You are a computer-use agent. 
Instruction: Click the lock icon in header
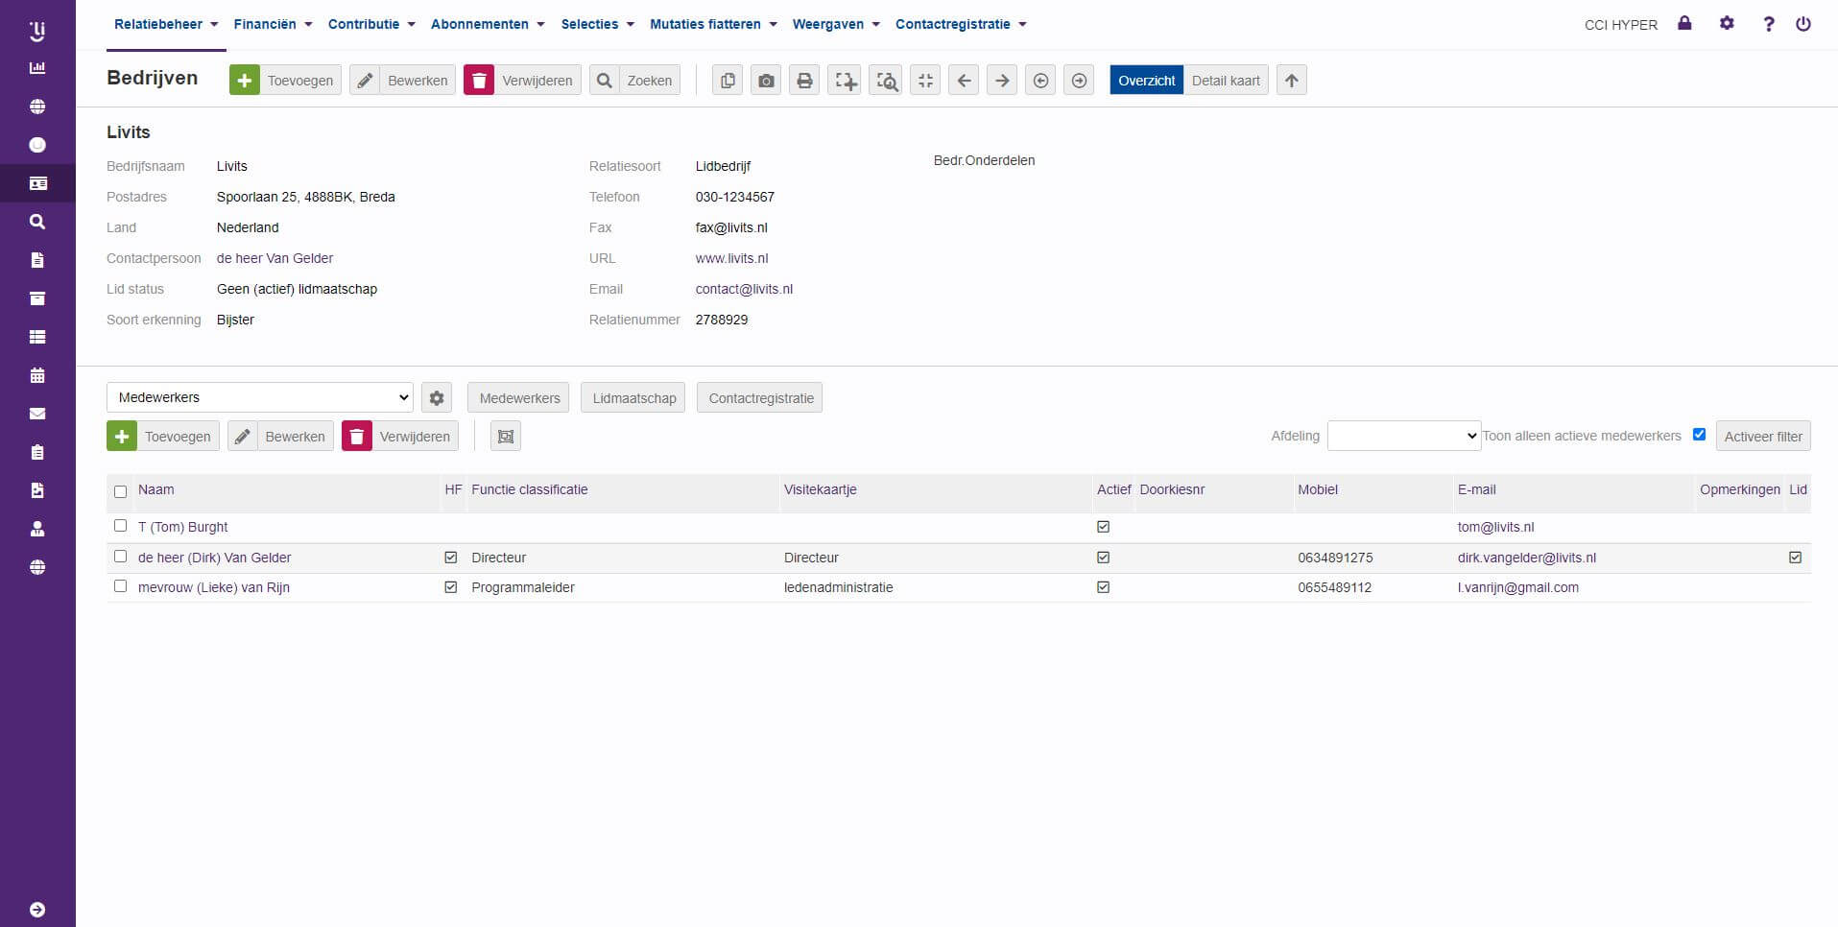tap(1684, 23)
